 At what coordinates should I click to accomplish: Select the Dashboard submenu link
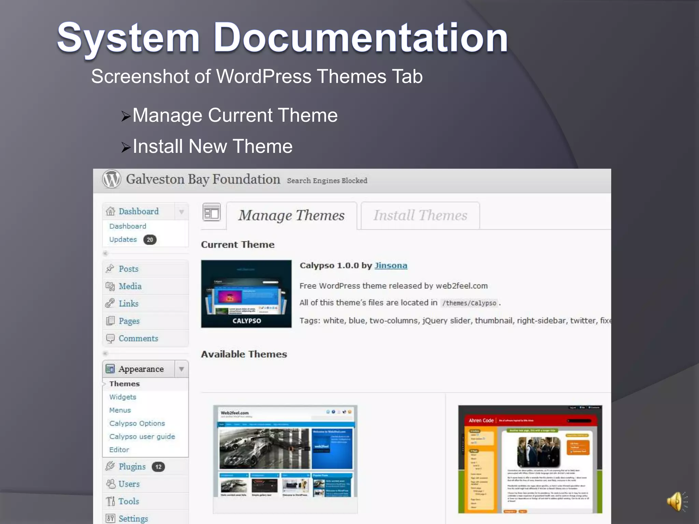pos(128,226)
